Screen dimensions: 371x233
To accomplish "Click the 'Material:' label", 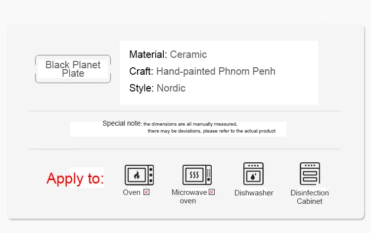I will 148,54.
